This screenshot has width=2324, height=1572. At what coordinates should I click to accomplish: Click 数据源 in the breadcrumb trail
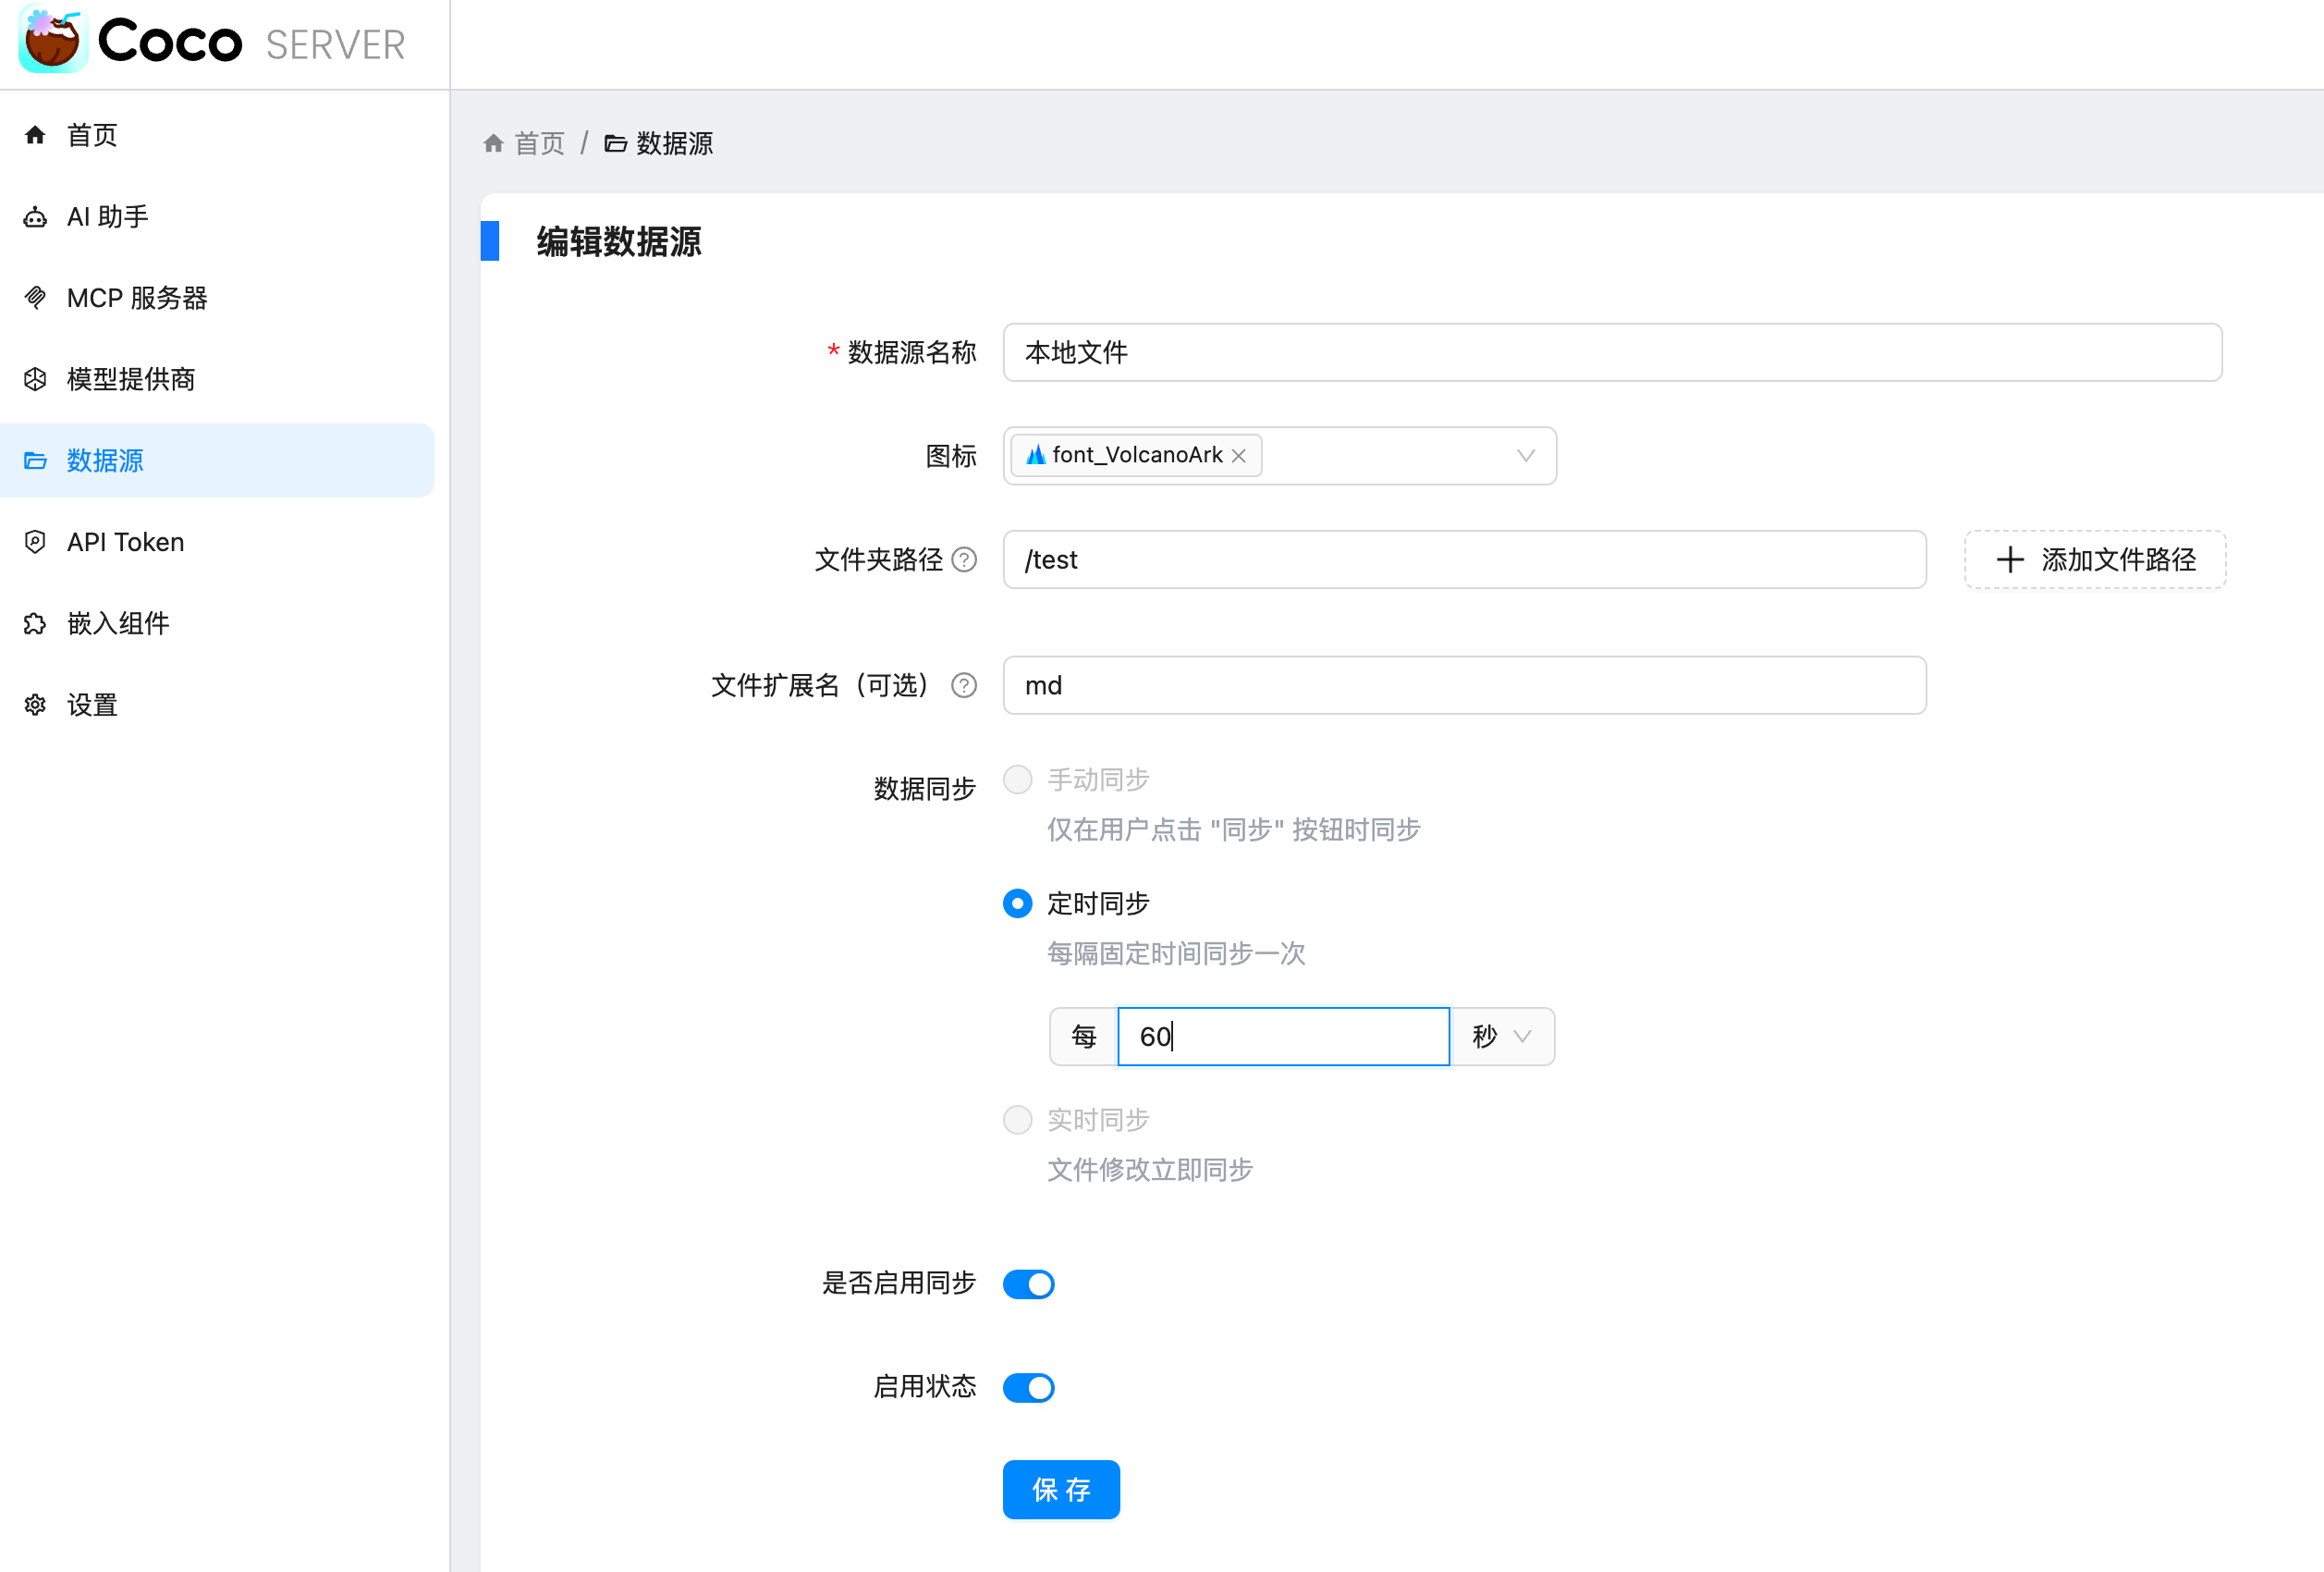(x=674, y=143)
